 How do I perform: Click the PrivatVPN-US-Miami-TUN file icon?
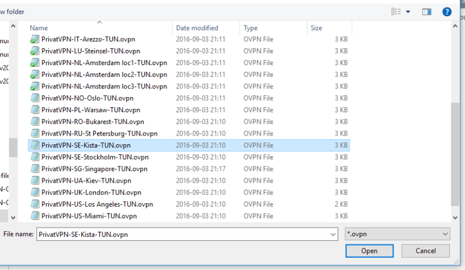(34, 216)
